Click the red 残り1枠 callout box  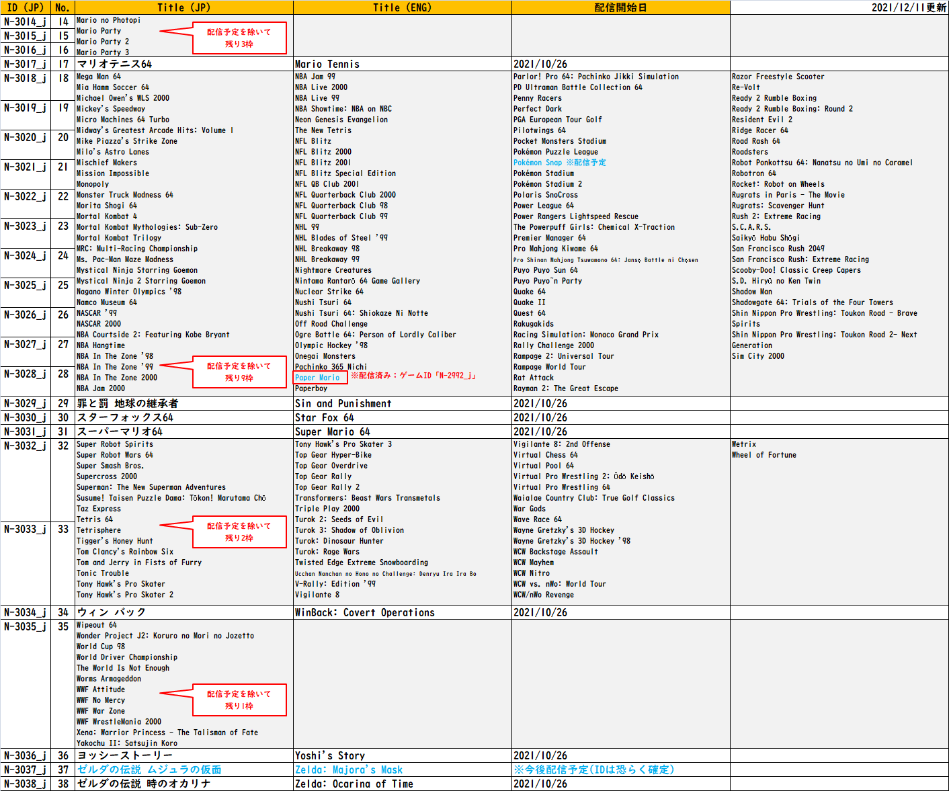[x=239, y=700]
